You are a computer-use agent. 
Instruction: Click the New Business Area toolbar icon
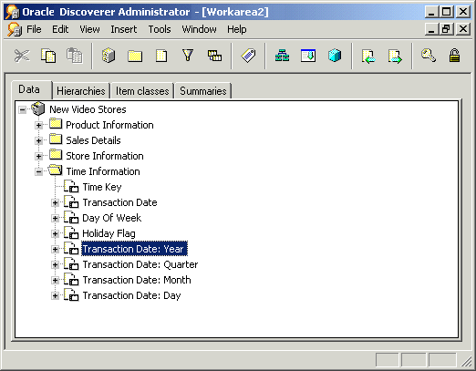pyautogui.click(x=109, y=56)
